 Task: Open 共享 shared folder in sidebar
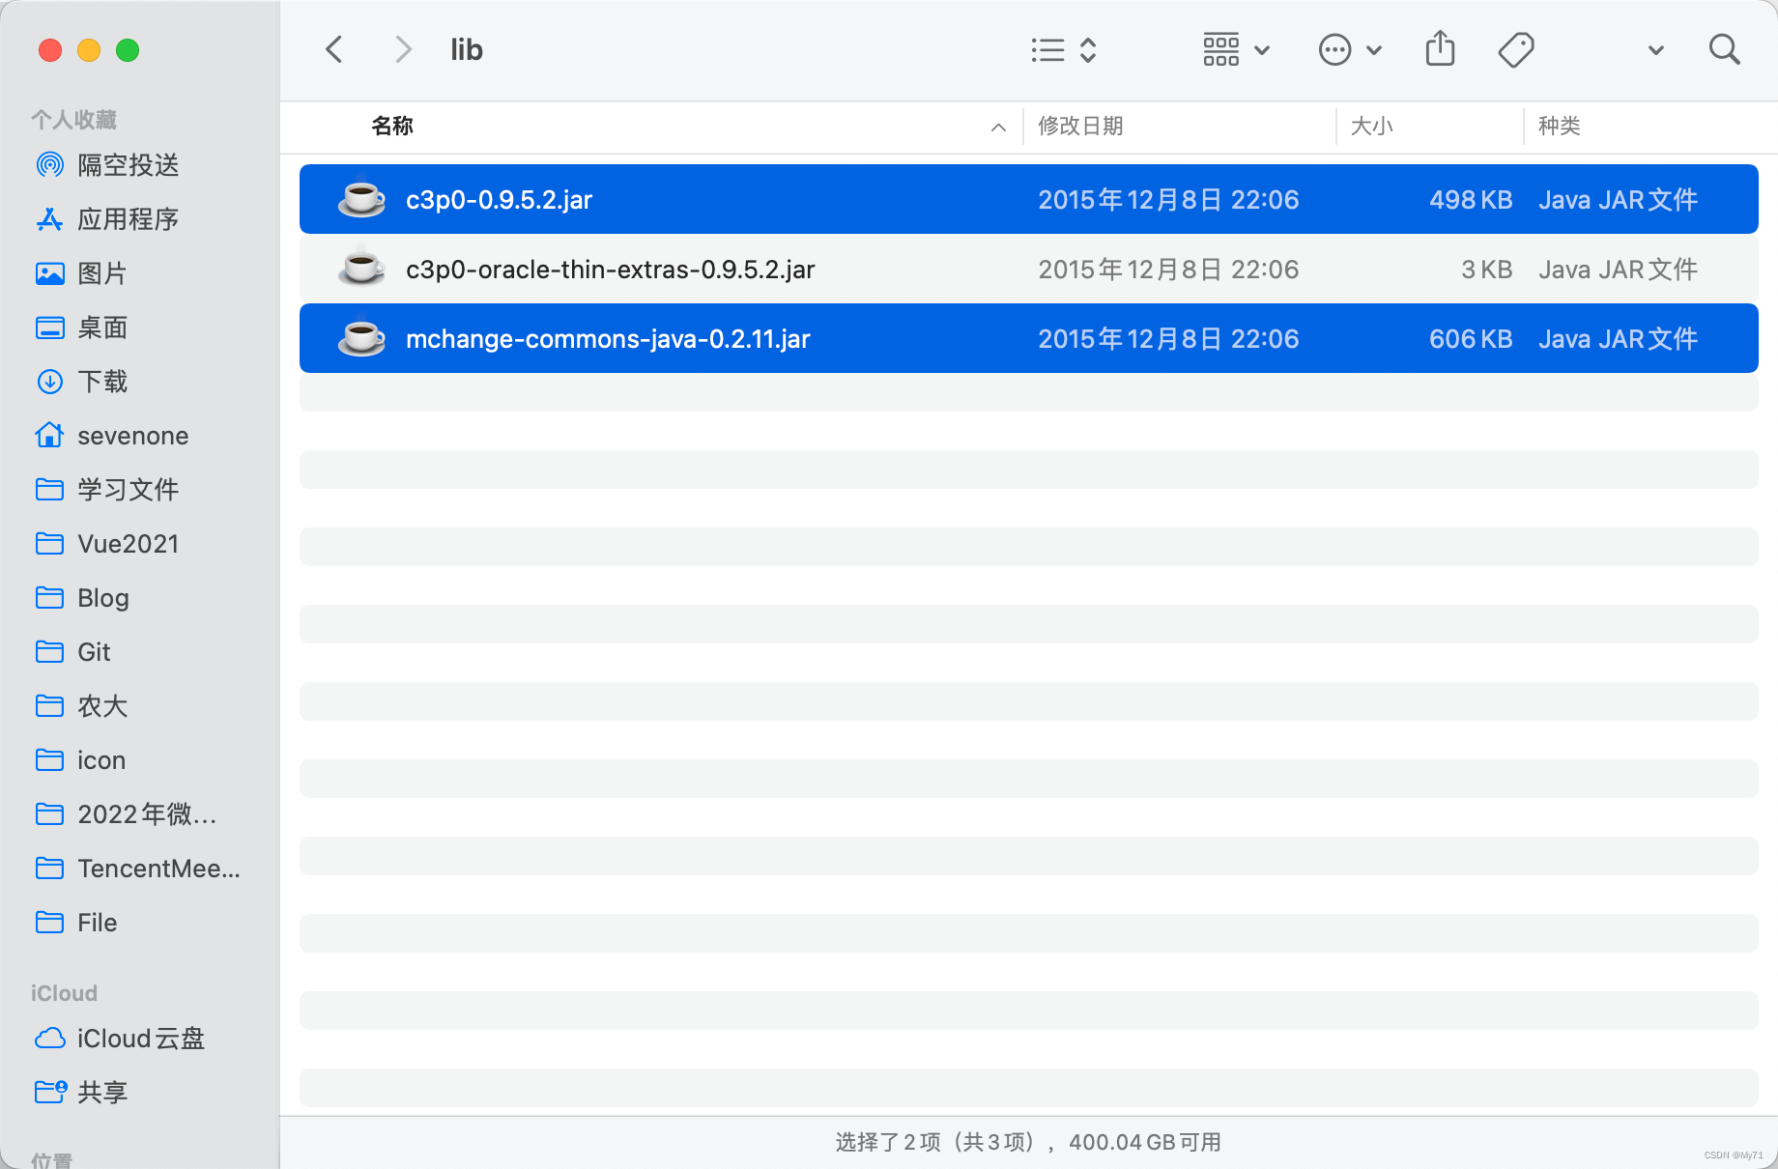click(102, 1093)
